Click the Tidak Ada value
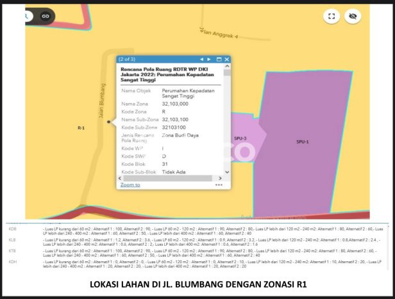Viewport: 395px width, 299px height. [x=174, y=172]
